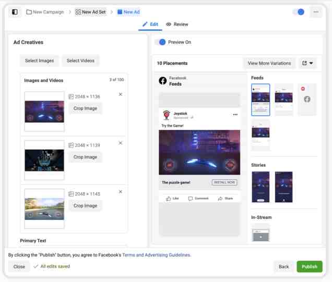
Task: Crop the 2048 × 1145 image
Action: pos(85,206)
